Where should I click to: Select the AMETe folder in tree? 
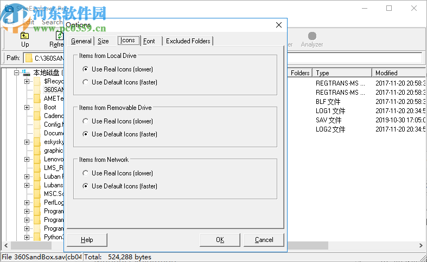tap(54, 99)
